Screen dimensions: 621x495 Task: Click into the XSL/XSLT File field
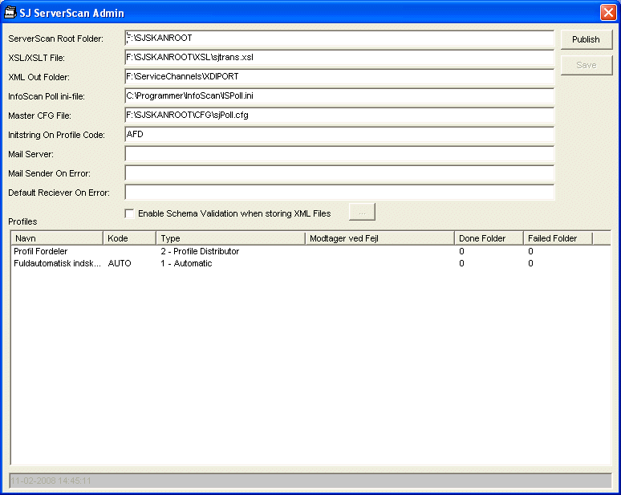coord(339,58)
